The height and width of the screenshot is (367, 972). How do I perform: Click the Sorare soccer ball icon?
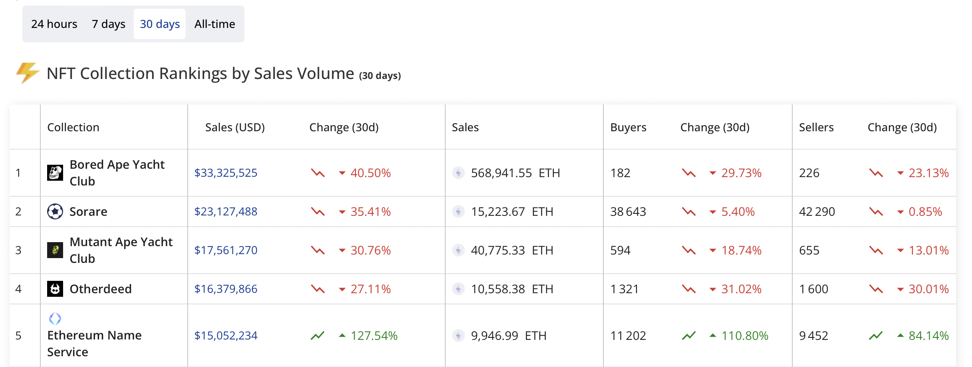[55, 211]
